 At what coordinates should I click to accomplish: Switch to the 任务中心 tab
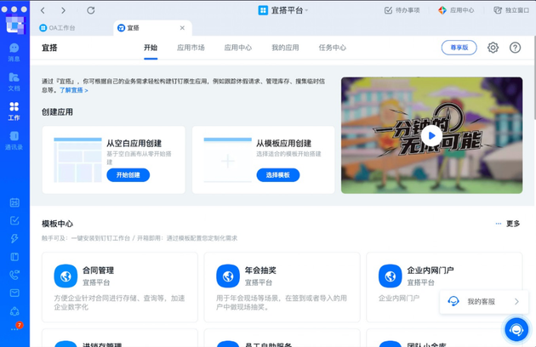[x=333, y=48]
